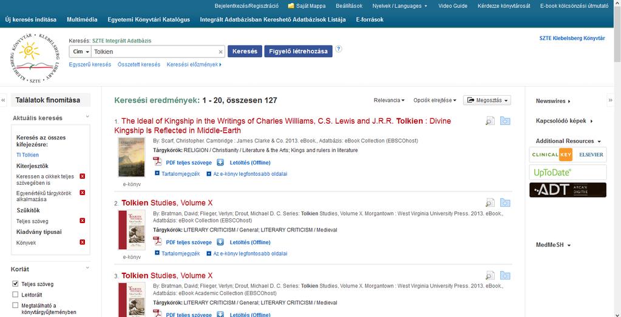Collapse the left refine panel arrows
Viewport: 621px width, 317px height.
[x=4, y=100]
